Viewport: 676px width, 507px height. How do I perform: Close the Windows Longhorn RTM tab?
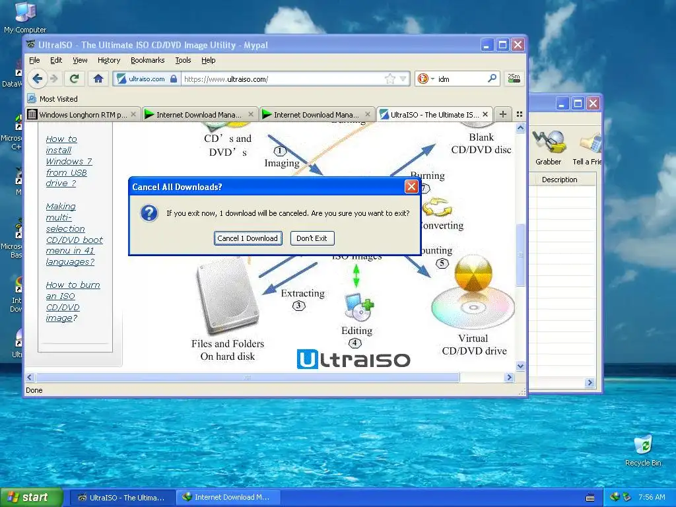click(133, 114)
